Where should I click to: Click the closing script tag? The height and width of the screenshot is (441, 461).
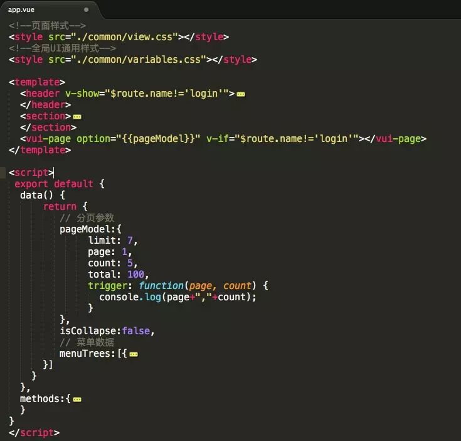click(34, 433)
